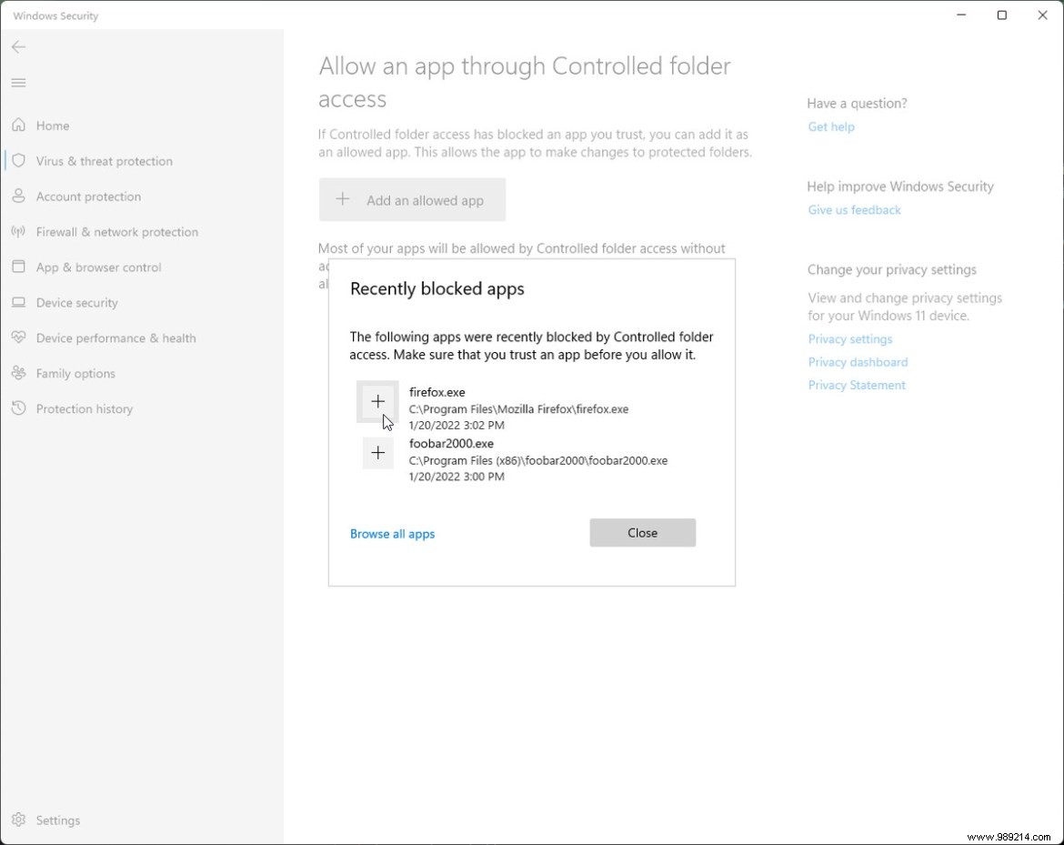The width and height of the screenshot is (1064, 845).
Task: Open the Give us feedback link
Action: click(x=854, y=209)
